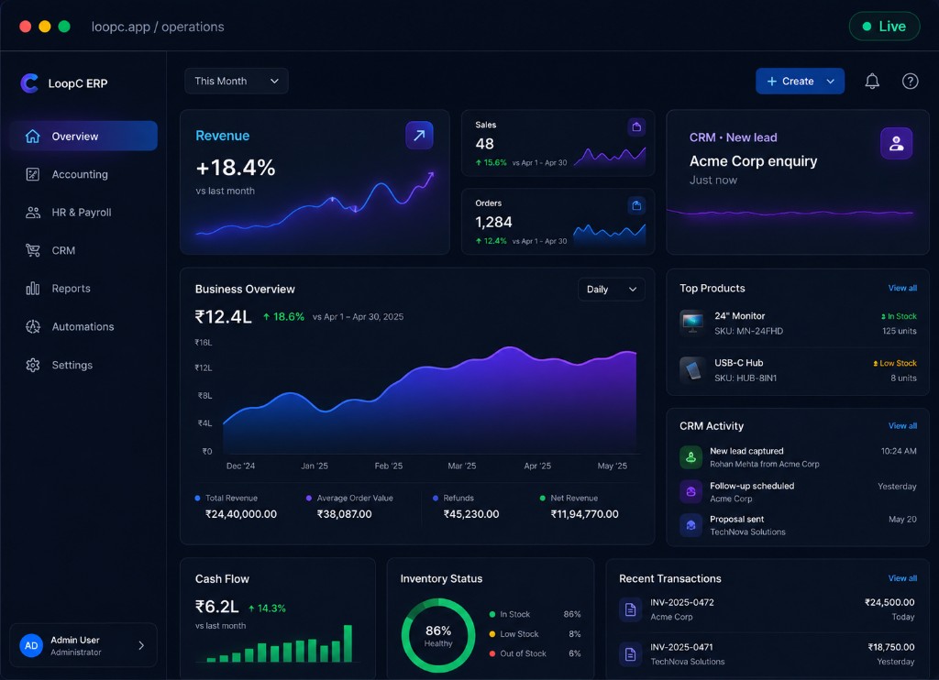Open the Daily interval dropdown
This screenshot has height=680, width=939.
click(x=612, y=289)
